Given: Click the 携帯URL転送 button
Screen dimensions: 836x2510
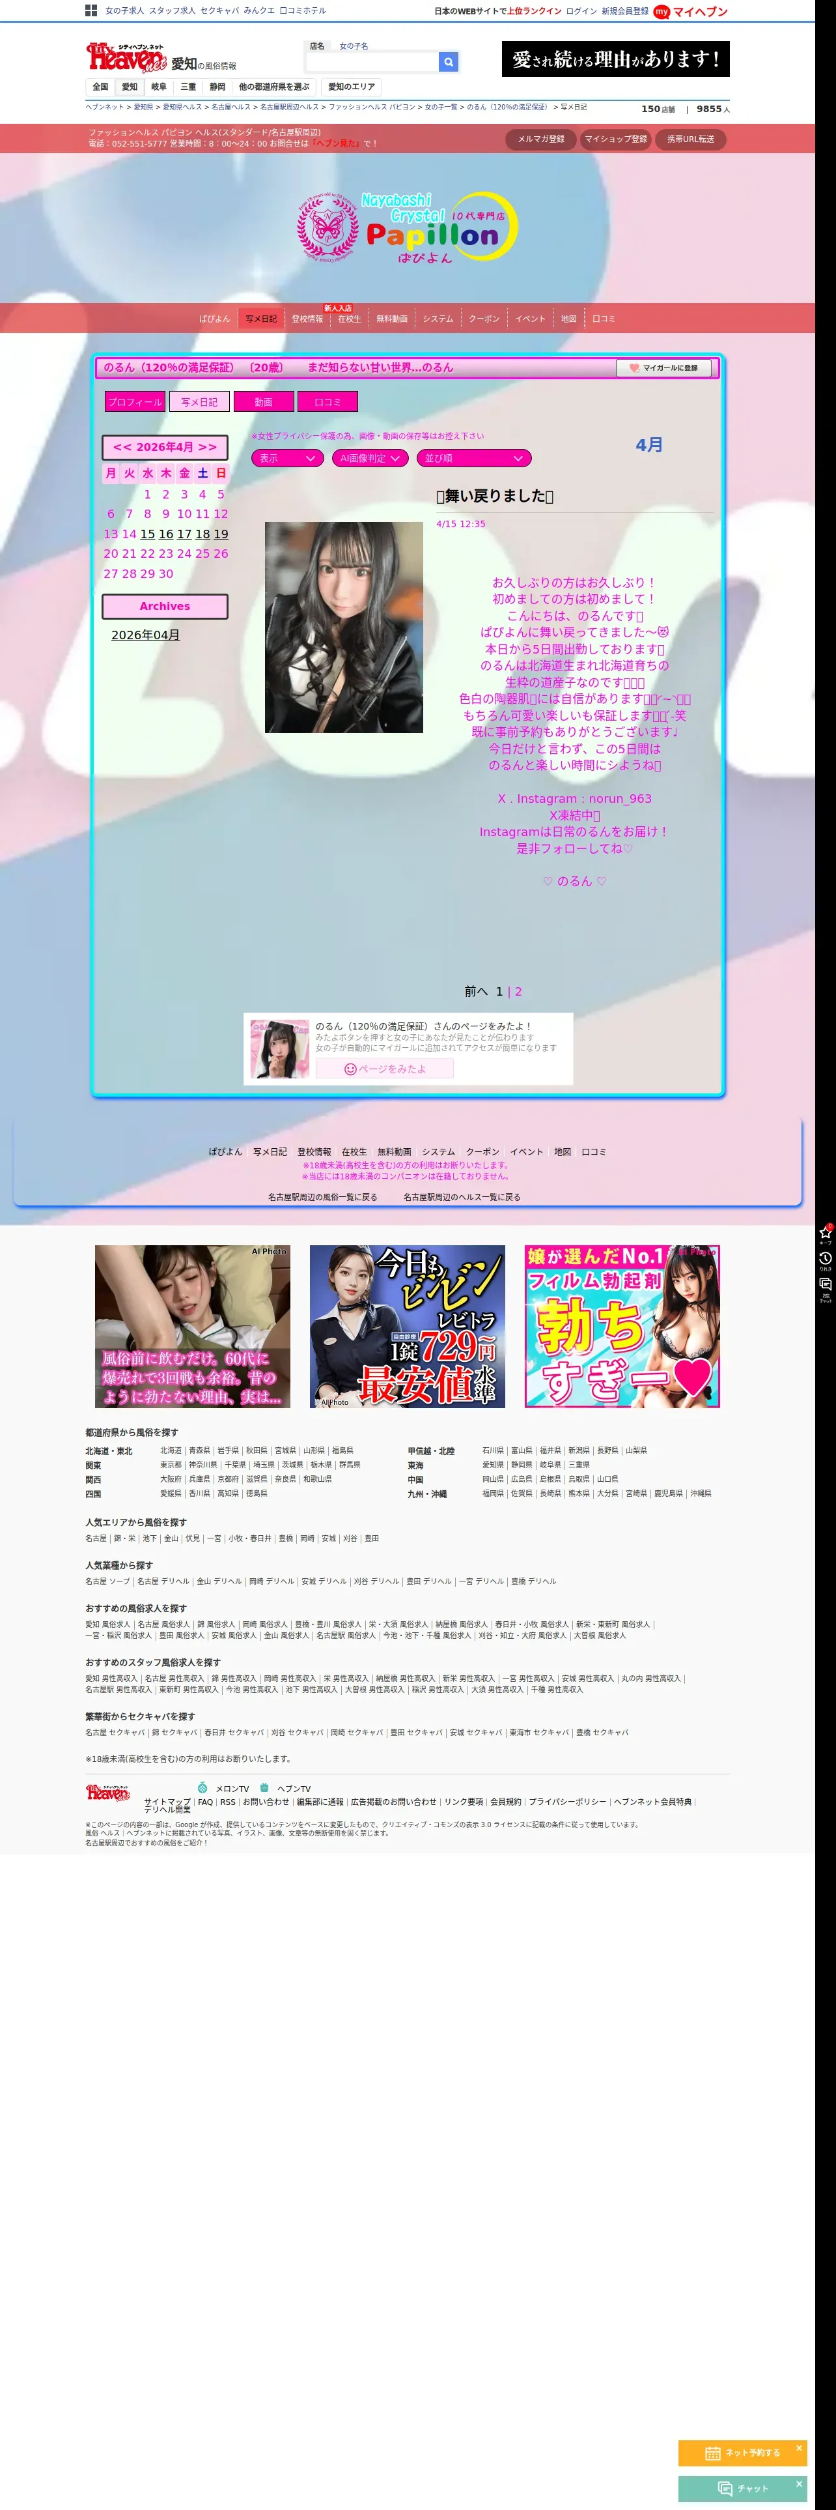Looking at the screenshot, I should tap(691, 139).
